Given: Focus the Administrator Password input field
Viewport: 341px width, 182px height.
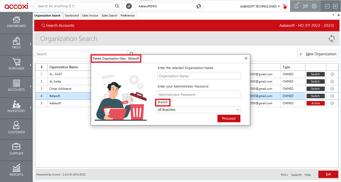Looking at the screenshot, I should tap(199, 94).
